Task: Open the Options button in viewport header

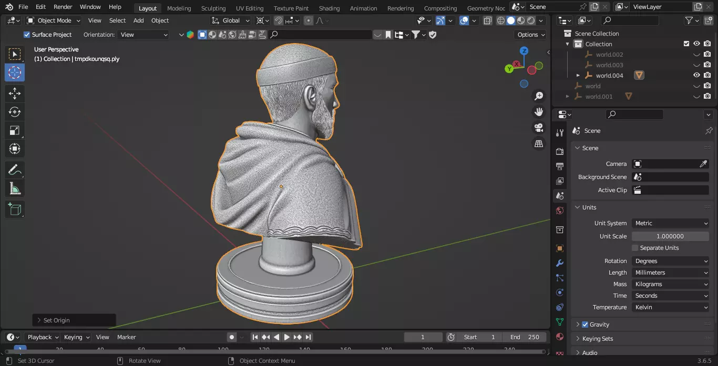Action: [x=531, y=35]
